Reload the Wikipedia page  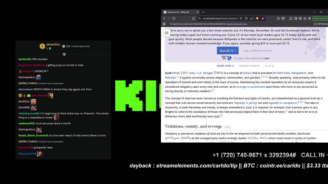point(174,18)
